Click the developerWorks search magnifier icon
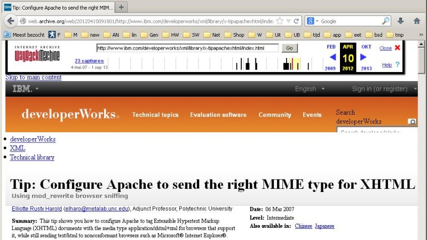This screenshot has height=240, width=427. click(412, 122)
